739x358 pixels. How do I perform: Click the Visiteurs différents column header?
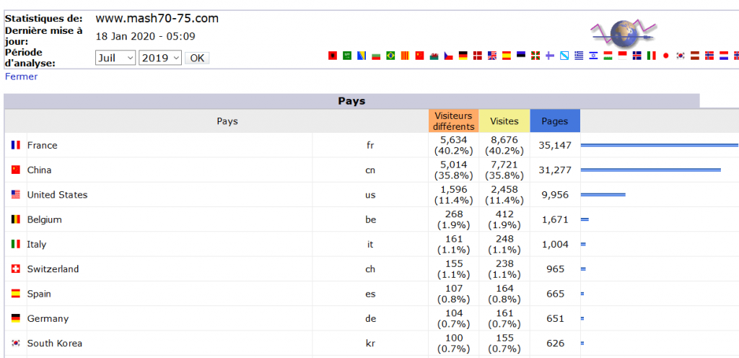click(x=454, y=121)
